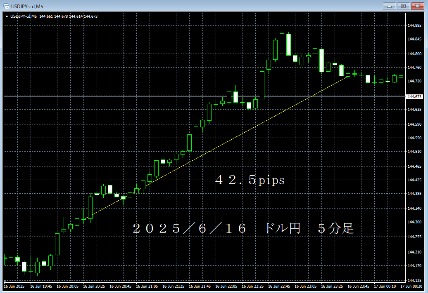Click the 144.125 label at the bottom price scale

[x=414, y=279]
